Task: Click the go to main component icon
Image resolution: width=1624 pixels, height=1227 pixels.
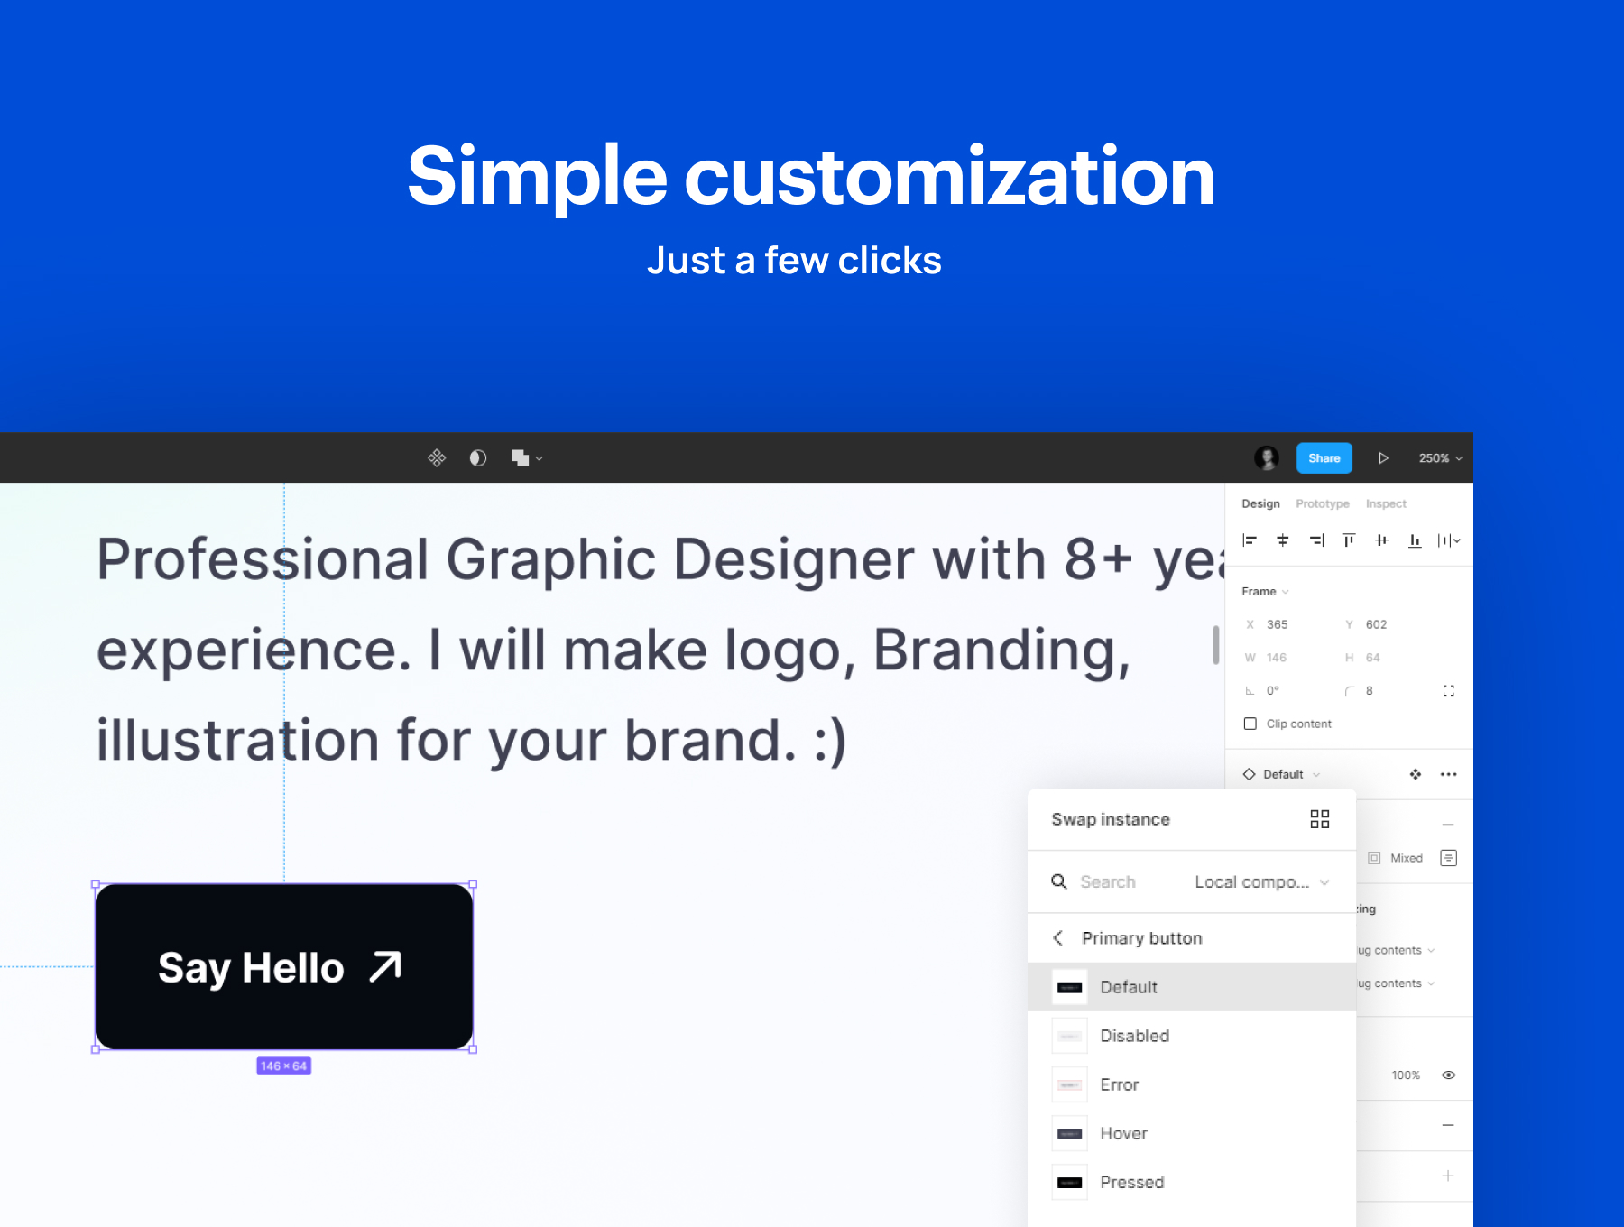Action: click(1415, 774)
